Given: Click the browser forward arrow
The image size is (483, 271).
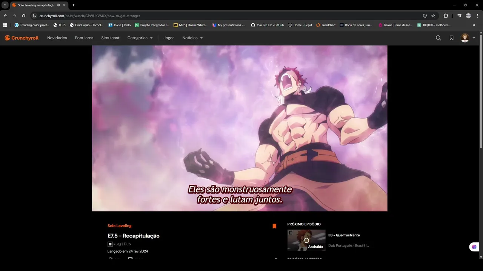Looking at the screenshot, I should pos(14,16).
